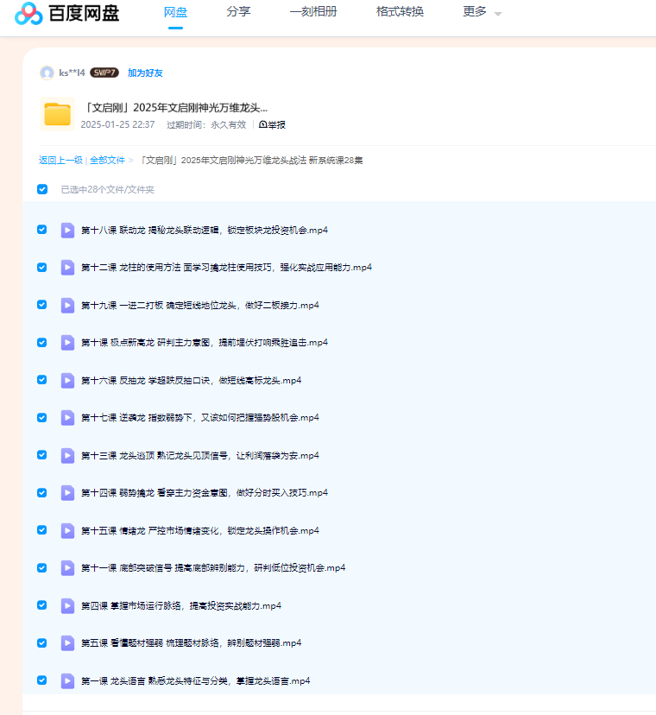Viewport: 656px width, 715px height.
Task: Click the video icon of 第四课 掌握市场运行脉络
Action: (x=67, y=606)
